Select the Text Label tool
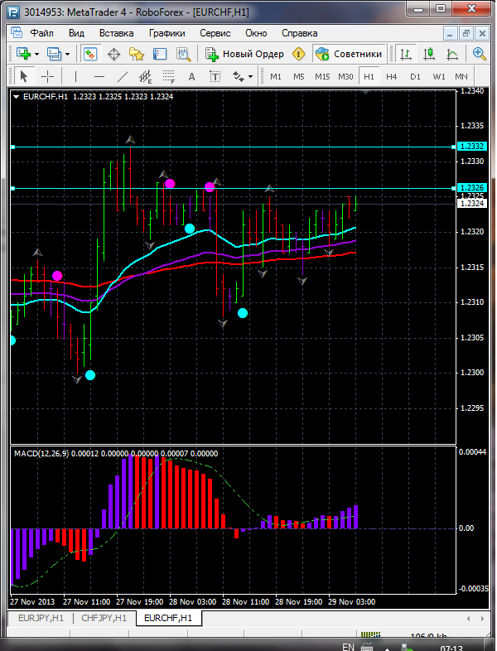This screenshot has width=497, height=651. [215, 76]
